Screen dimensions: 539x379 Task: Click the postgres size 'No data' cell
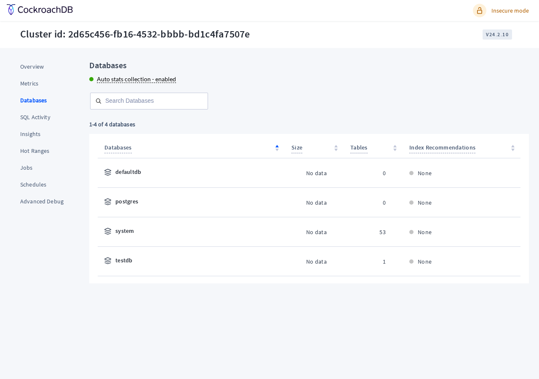[x=316, y=203]
